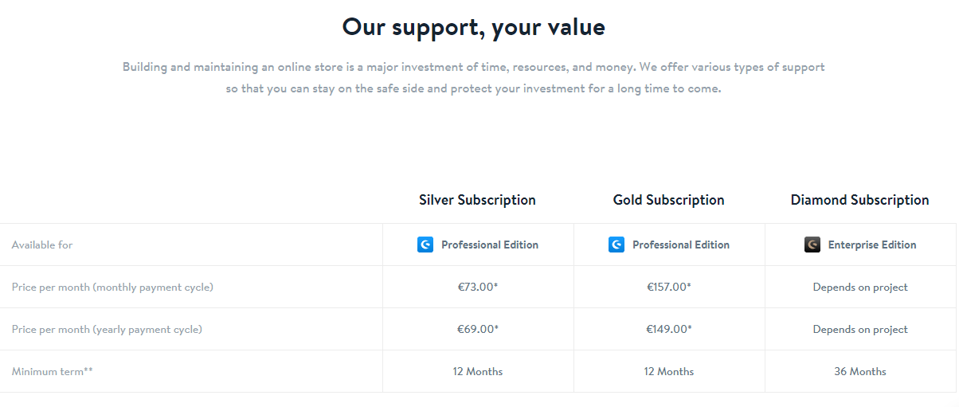The image size is (959, 407).
Task: Click the €157.00* Gold monthly price
Action: pyautogui.click(x=668, y=287)
